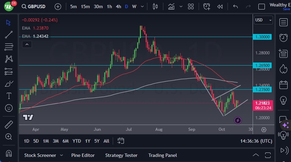The height and width of the screenshot is (162, 291).
Task: Toggle fullscreen mode rectangle icon
Action: (261, 6)
